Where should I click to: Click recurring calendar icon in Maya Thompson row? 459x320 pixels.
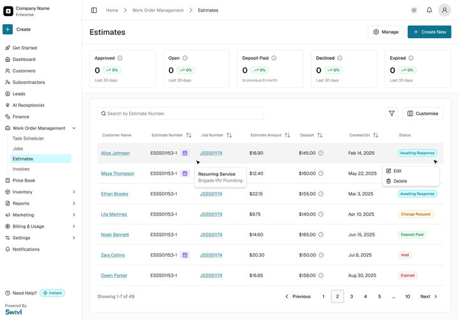185,173
